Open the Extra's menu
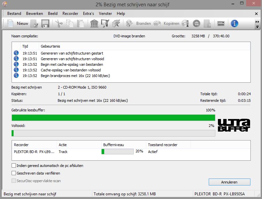Screen dimensions: 262x199 click(88, 14)
